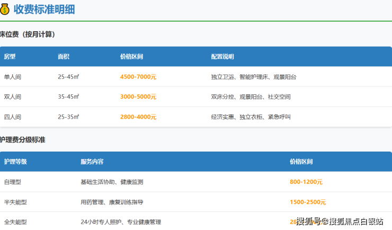Click the 收费标准明细 page heading
Screen dimensions: 392x230
[x=44, y=9]
